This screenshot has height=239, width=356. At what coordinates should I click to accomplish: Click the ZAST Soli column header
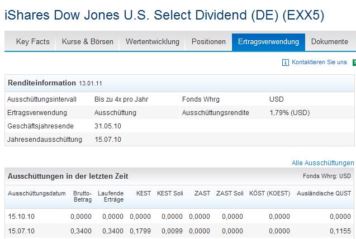tap(230, 193)
